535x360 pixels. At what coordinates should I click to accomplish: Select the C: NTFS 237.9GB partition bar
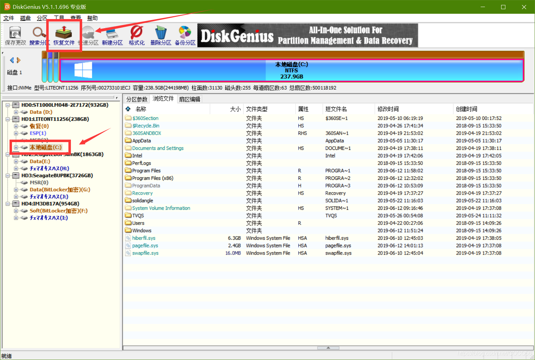coord(292,70)
